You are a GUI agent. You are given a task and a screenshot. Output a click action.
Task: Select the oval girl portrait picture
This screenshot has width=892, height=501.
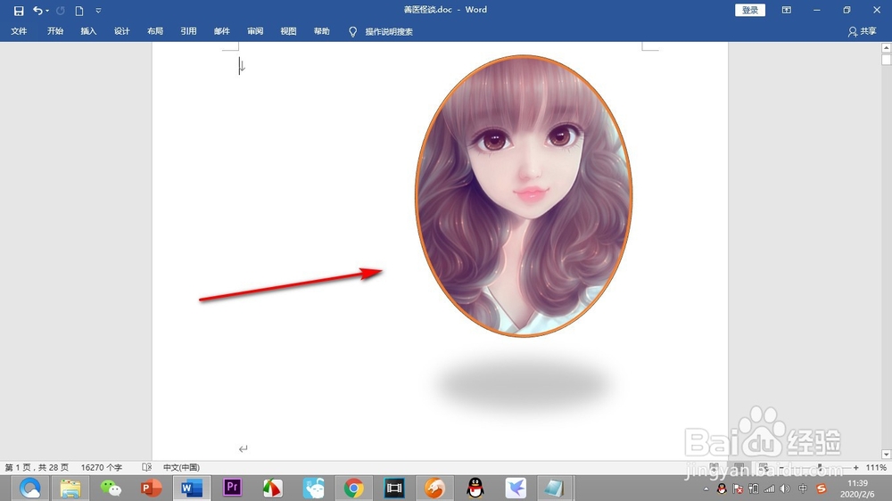[524, 196]
